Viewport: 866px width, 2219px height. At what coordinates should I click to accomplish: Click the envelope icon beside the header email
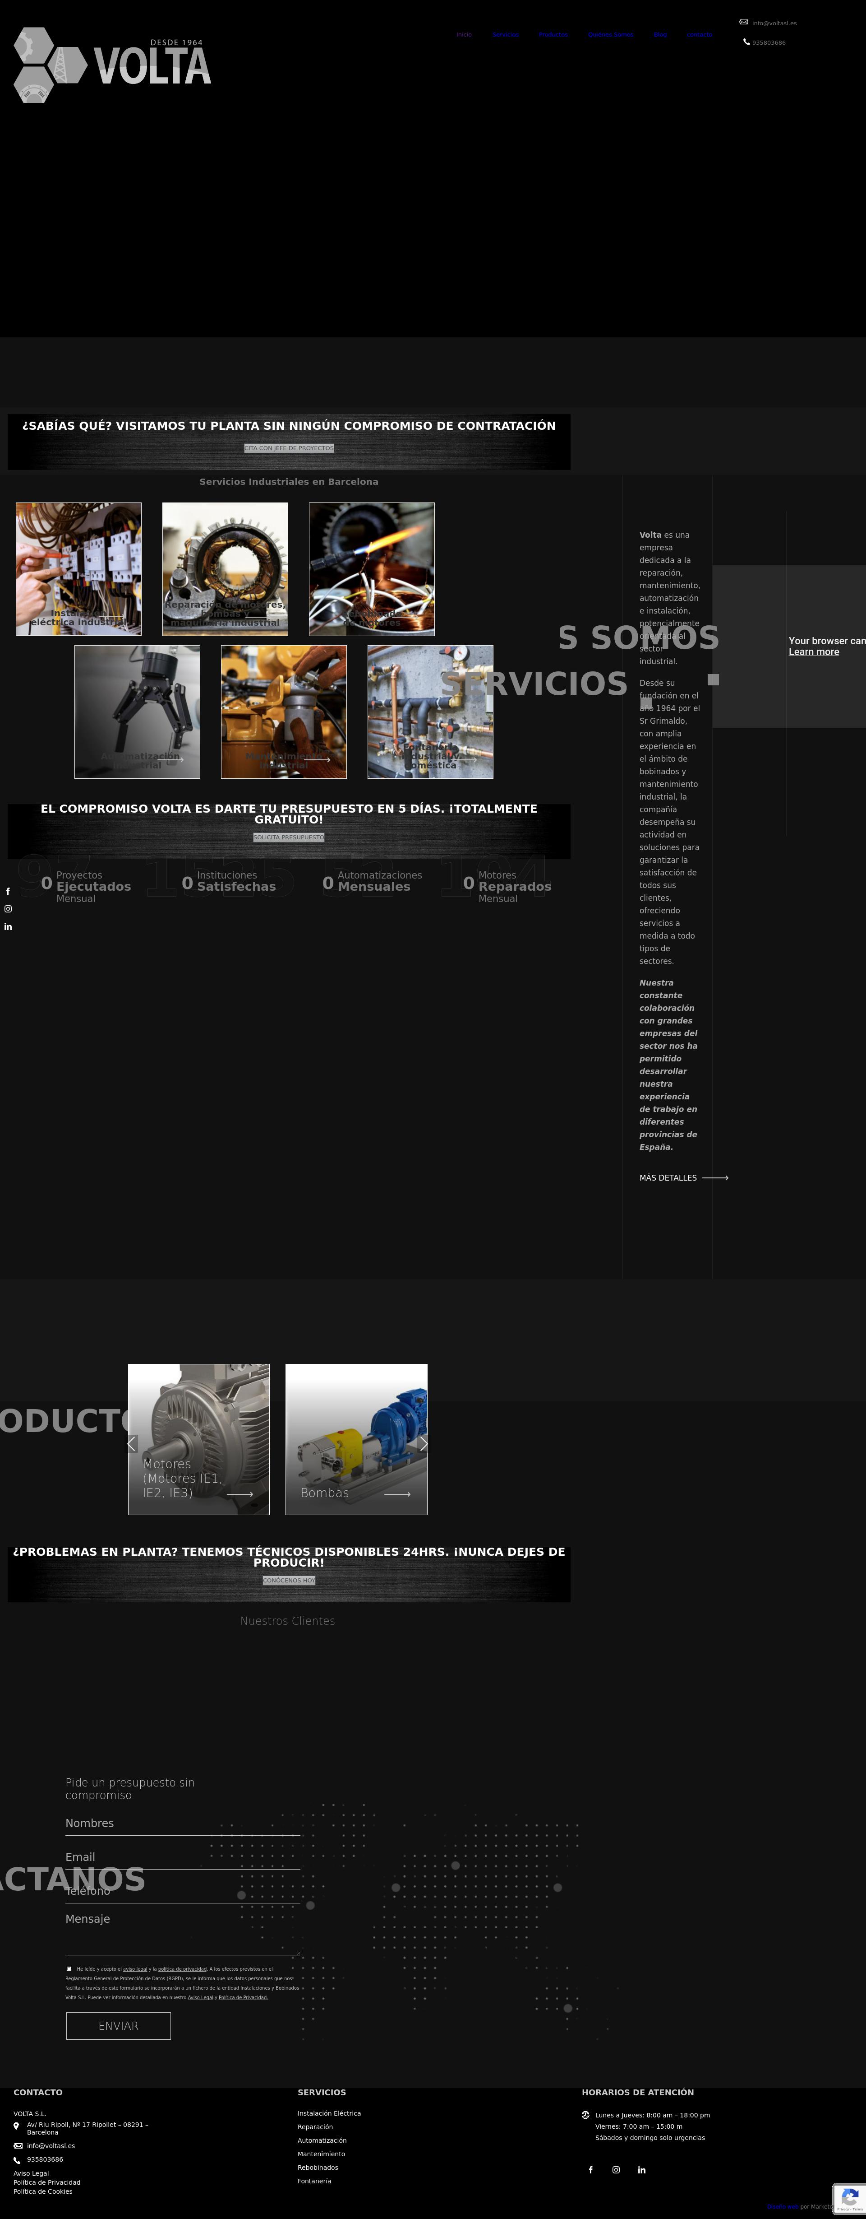tap(743, 23)
